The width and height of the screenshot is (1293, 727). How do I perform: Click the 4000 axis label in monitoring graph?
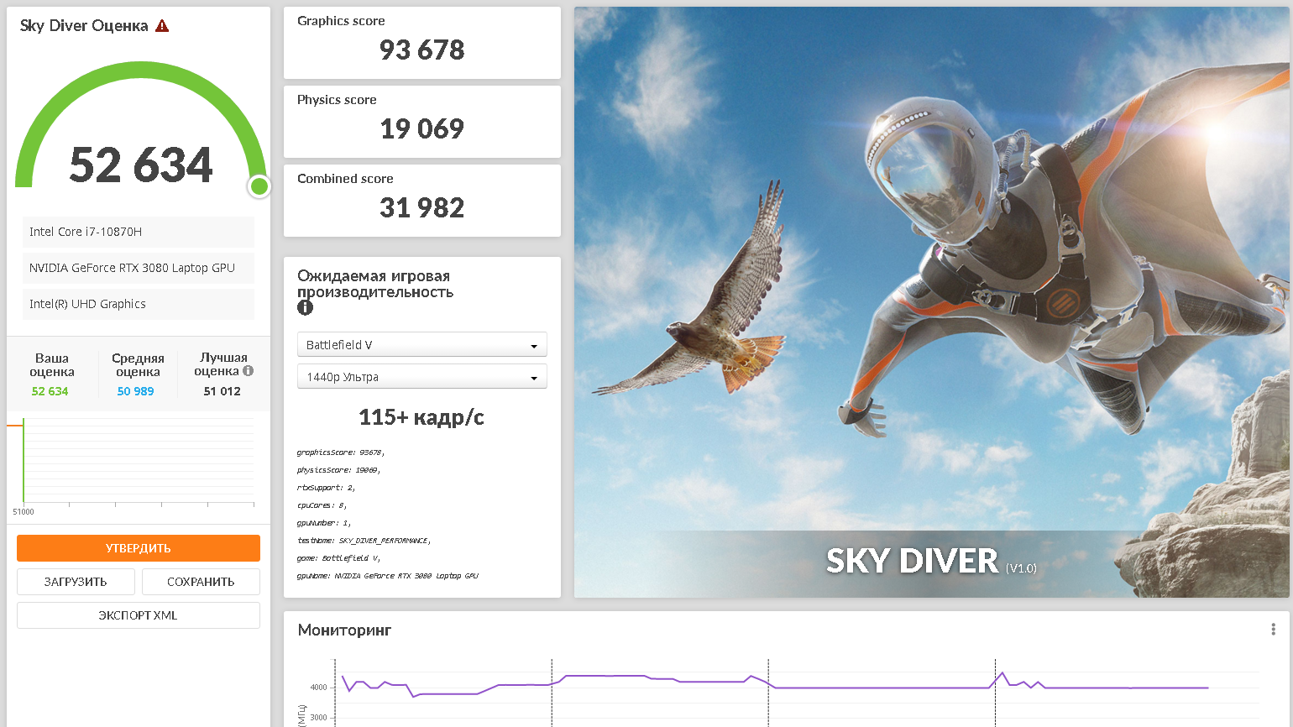tap(319, 688)
